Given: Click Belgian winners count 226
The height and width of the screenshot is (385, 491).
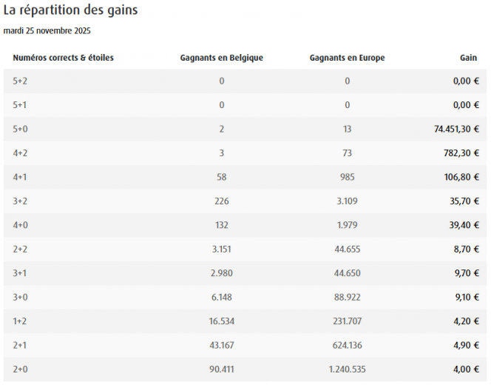Looking at the screenshot, I should coord(221,201).
